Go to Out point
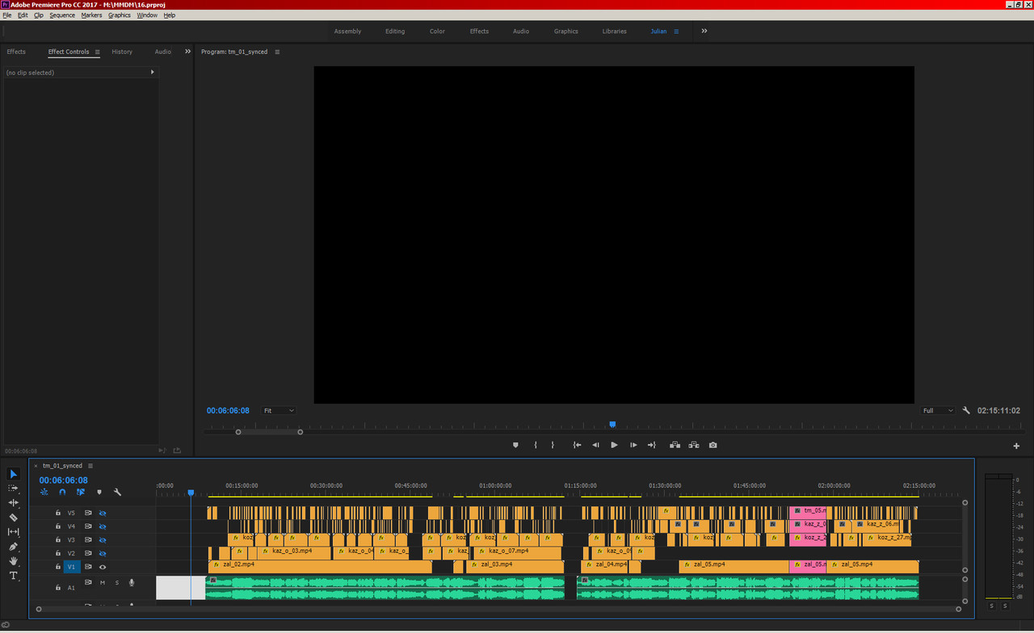Screen dimensions: 1034x633 pos(652,445)
